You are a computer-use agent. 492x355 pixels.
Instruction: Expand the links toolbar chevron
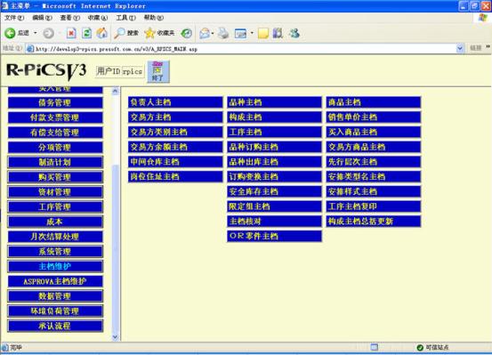(488, 47)
